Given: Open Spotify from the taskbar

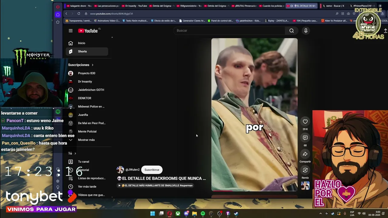Looking at the screenshot, I should click(203, 213).
